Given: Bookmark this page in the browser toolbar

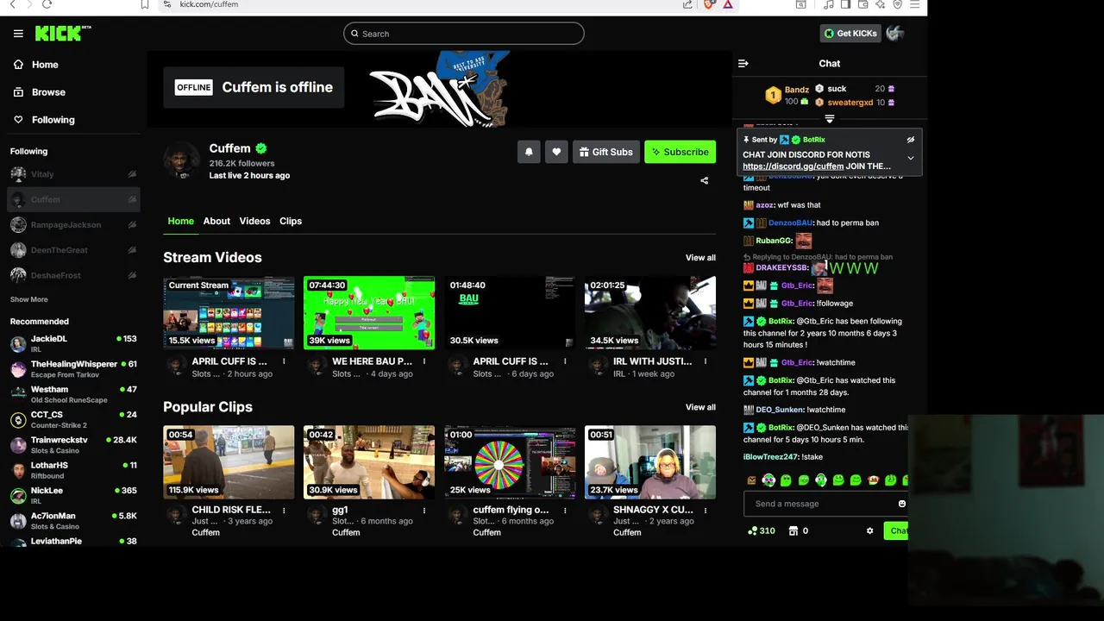Looking at the screenshot, I should click(x=145, y=4).
